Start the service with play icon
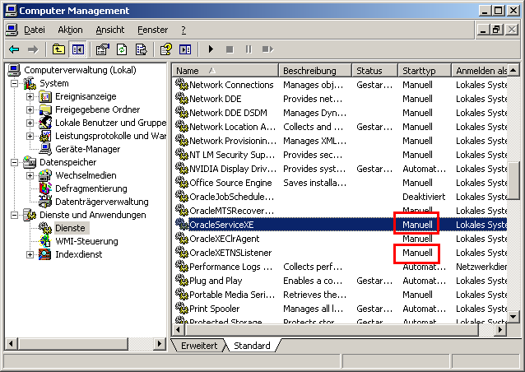The height and width of the screenshot is (372, 525). 211,49
